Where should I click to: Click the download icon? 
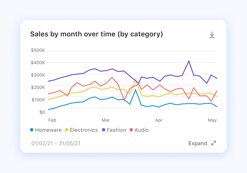[x=212, y=35]
